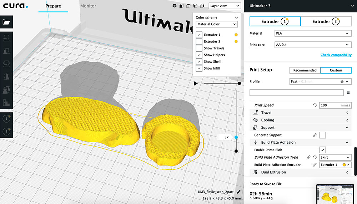Screen dimensions: 357x204
Task: Collapse Build Plate Adhesion section
Action: (x=300, y=143)
